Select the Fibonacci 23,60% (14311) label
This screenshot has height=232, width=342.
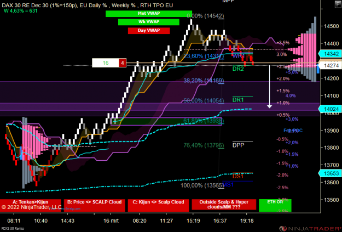pos(204,56)
